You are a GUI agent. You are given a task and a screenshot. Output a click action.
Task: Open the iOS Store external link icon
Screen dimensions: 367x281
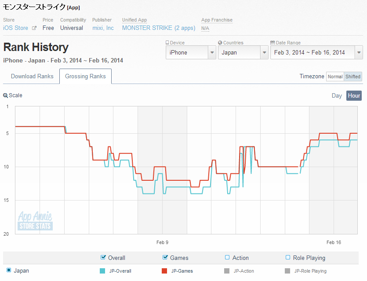[34, 28]
